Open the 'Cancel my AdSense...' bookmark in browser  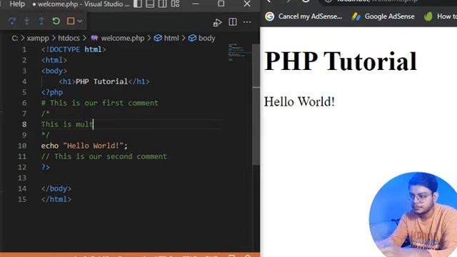click(310, 16)
